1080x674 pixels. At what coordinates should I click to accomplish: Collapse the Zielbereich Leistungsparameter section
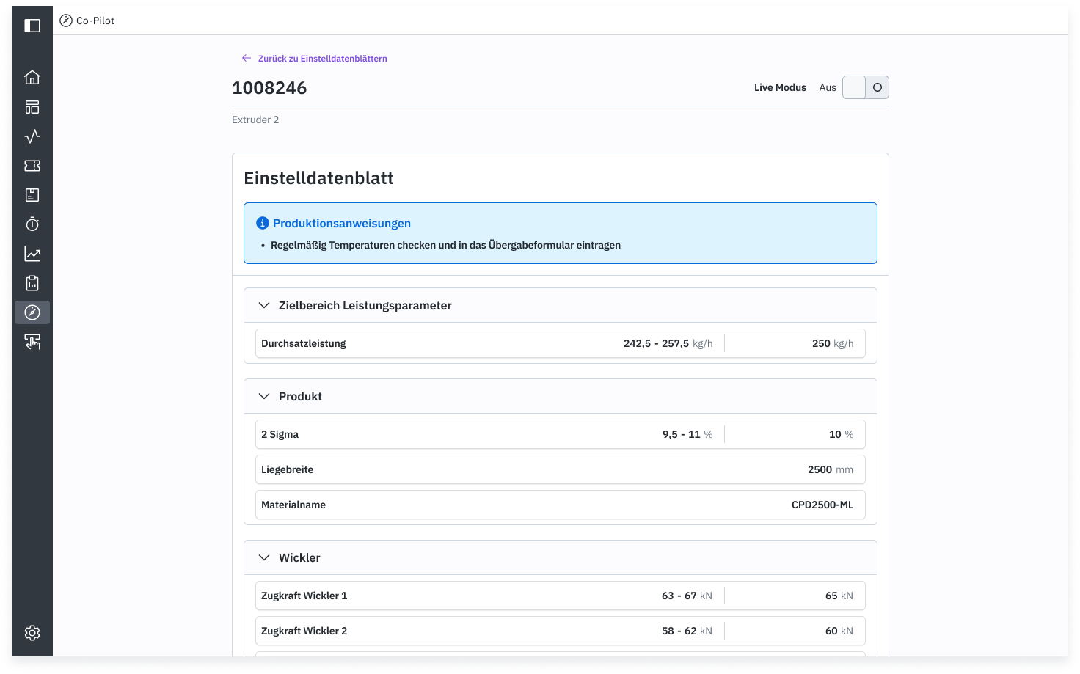pyautogui.click(x=264, y=305)
